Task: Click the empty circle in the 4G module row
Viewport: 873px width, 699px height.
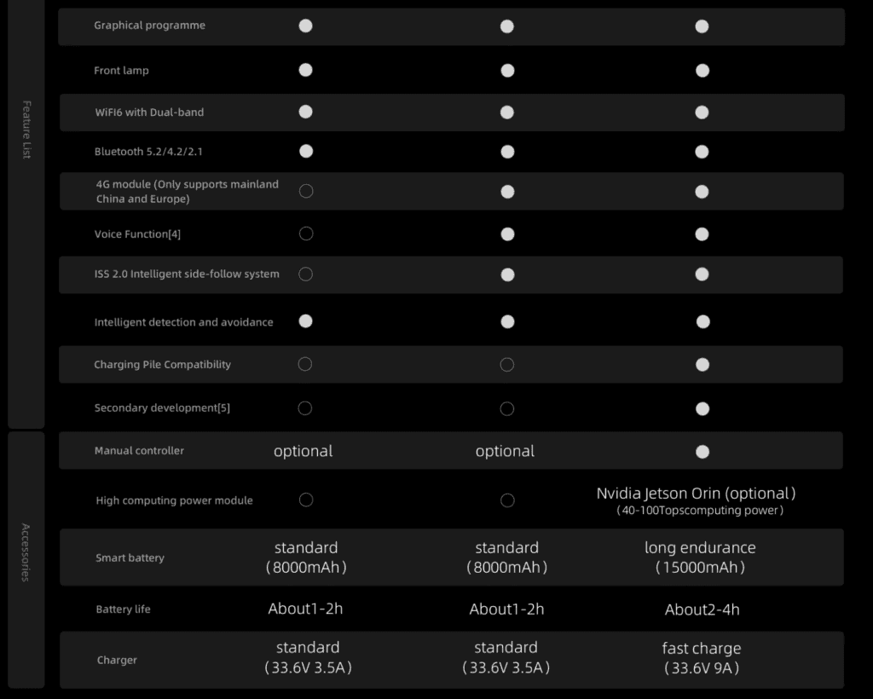Action: (306, 191)
